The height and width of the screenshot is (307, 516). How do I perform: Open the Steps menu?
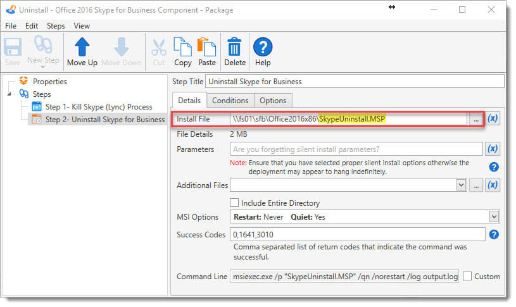(x=56, y=26)
